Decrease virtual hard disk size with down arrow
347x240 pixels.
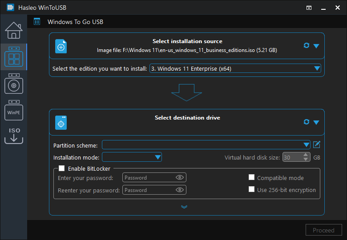tap(306, 160)
